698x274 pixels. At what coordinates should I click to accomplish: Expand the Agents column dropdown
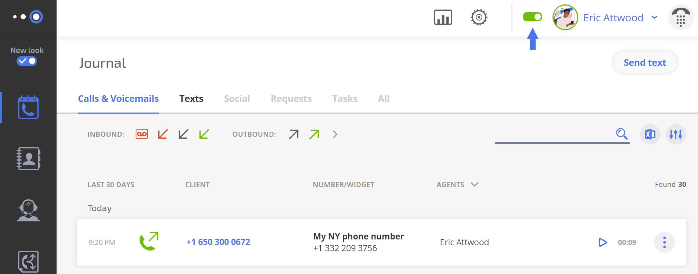coord(474,184)
